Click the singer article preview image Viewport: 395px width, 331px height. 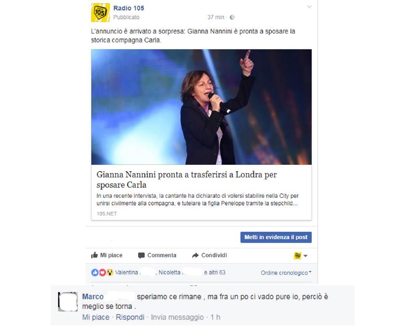click(x=201, y=107)
